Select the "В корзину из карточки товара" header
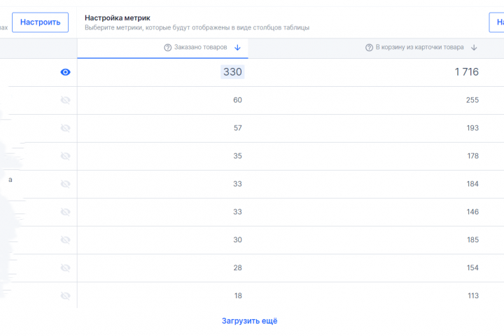504x336 pixels. 419,48
